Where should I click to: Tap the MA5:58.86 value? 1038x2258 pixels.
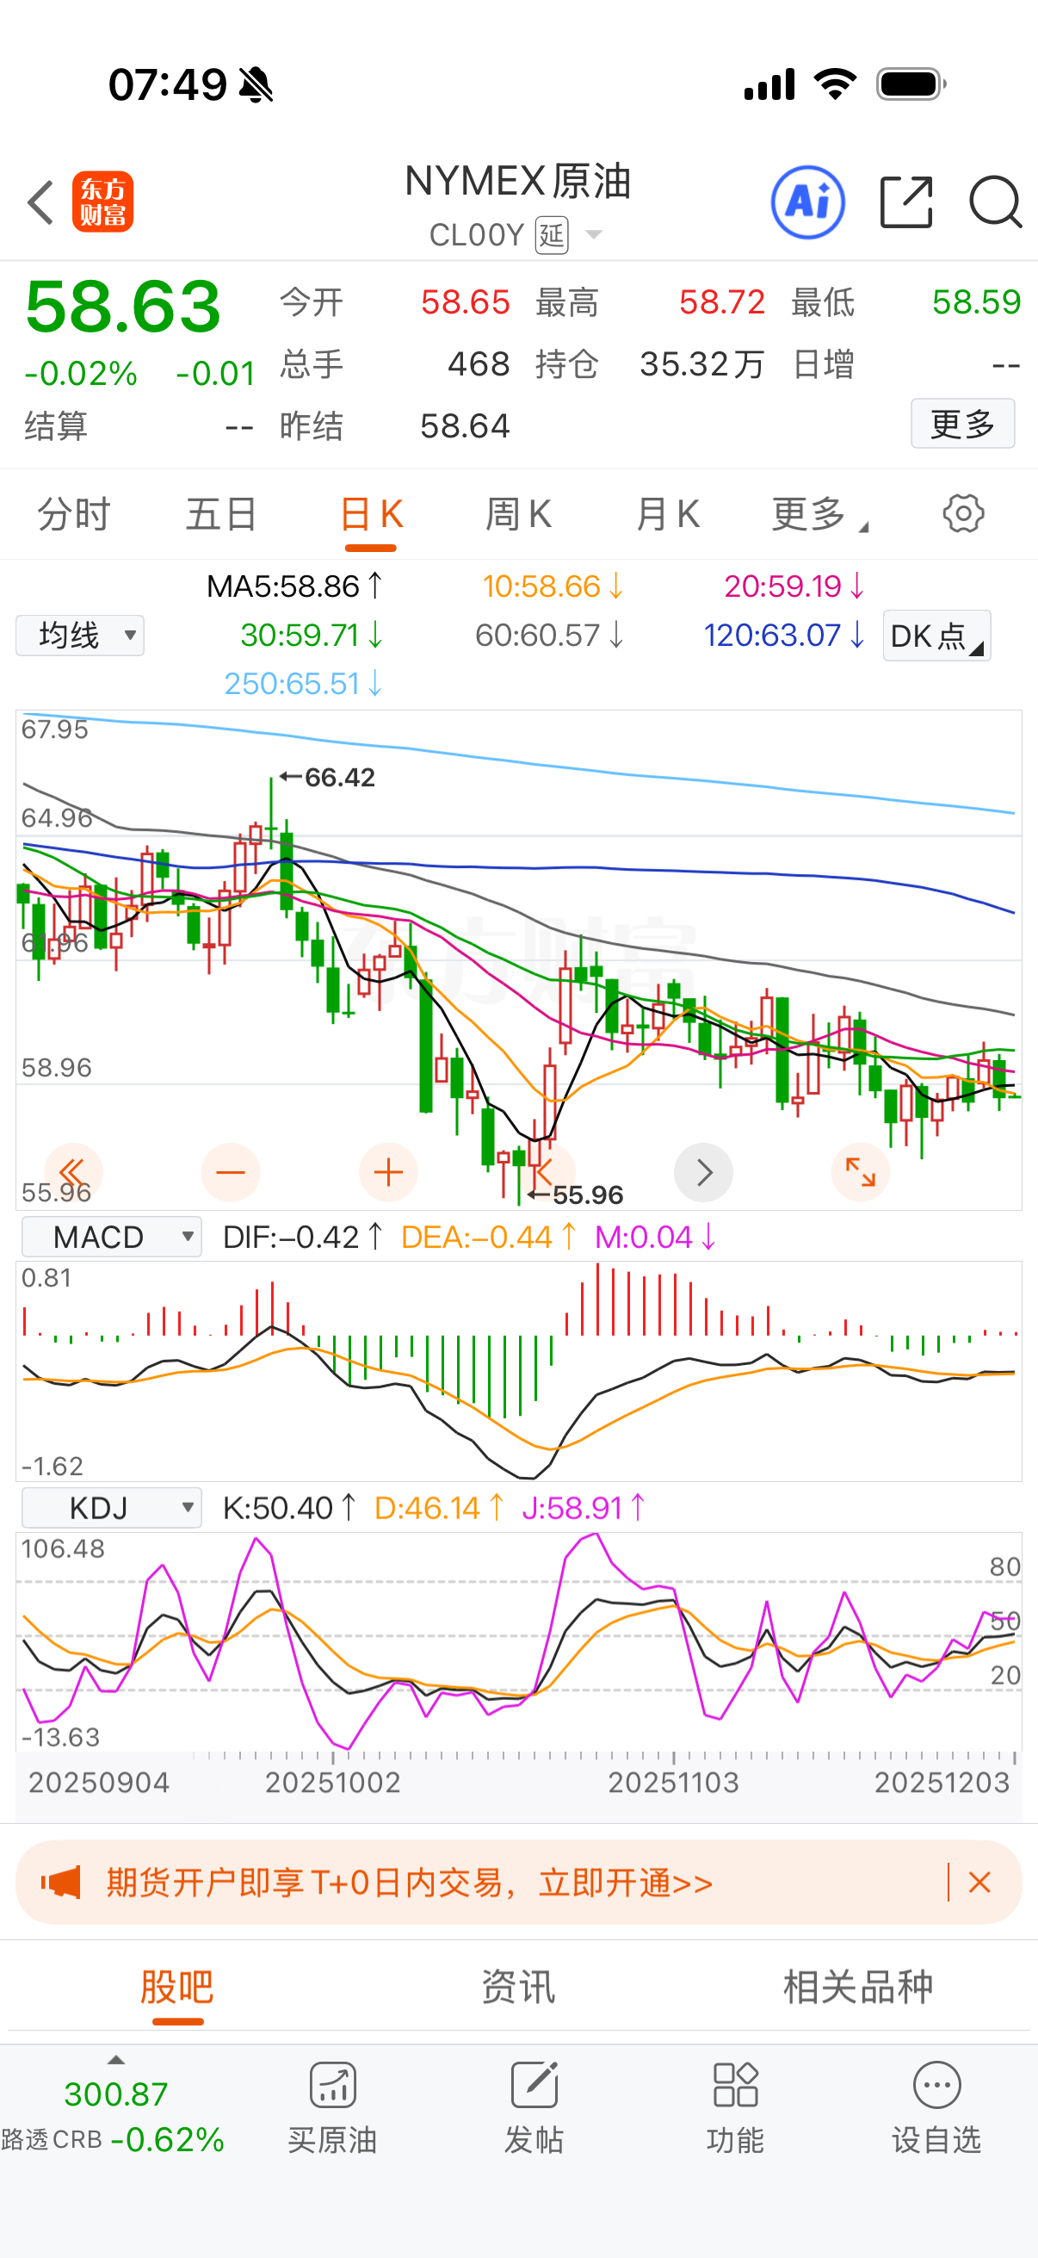[294, 586]
